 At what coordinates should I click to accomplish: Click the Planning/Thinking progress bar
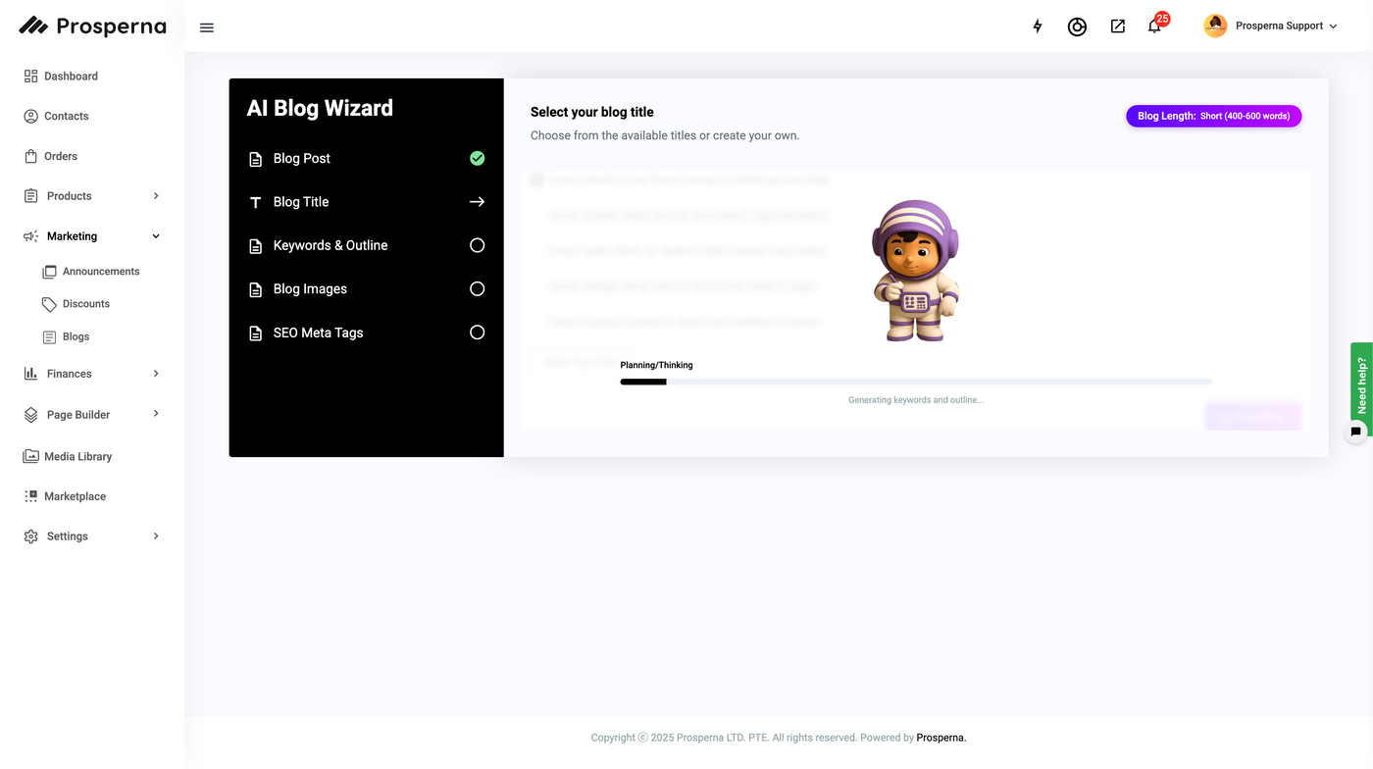point(916,382)
